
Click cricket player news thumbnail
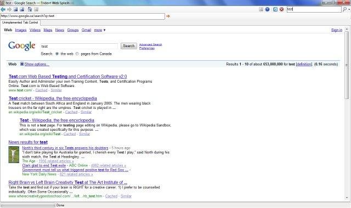pos(14,154)
